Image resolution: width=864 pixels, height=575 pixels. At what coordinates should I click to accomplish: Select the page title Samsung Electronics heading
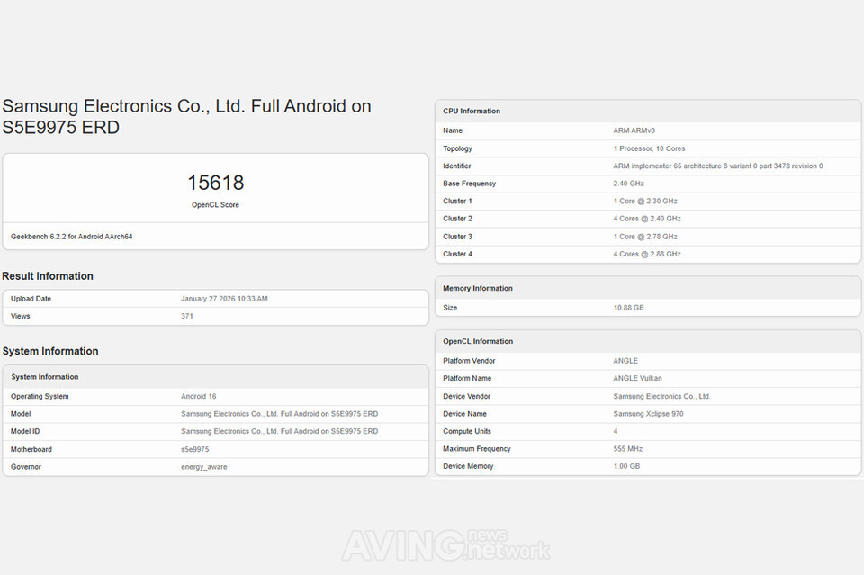[x=186, y=117]
